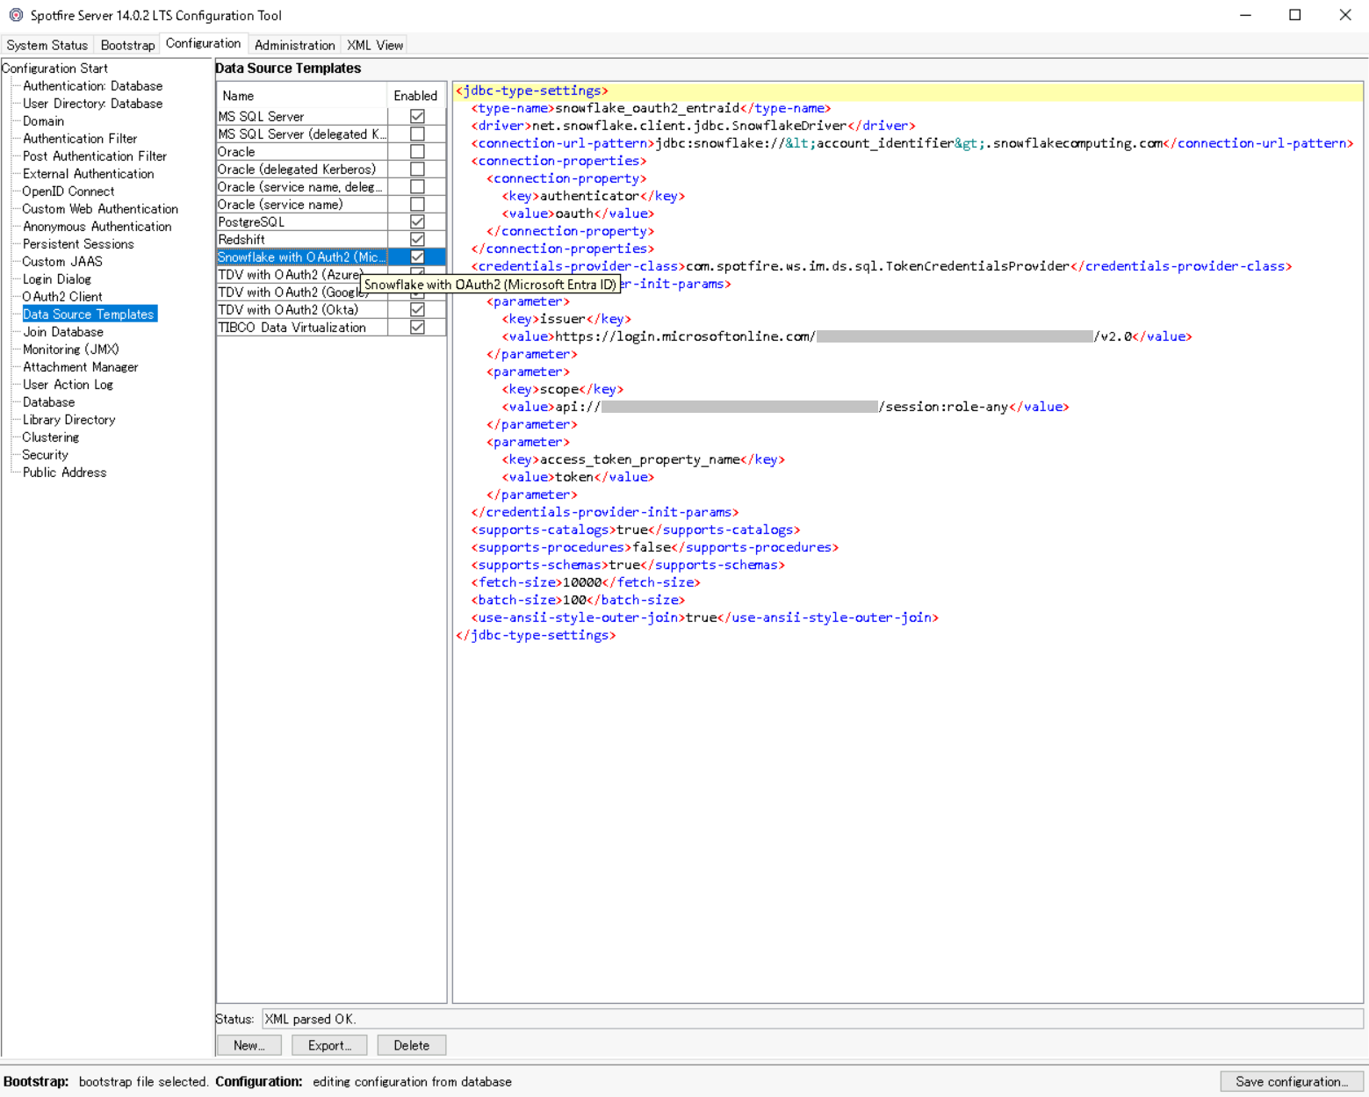Enable Oracle (service name, deleg...) checkbox
The image size is (1369, 1097).
tap(417, 186)
